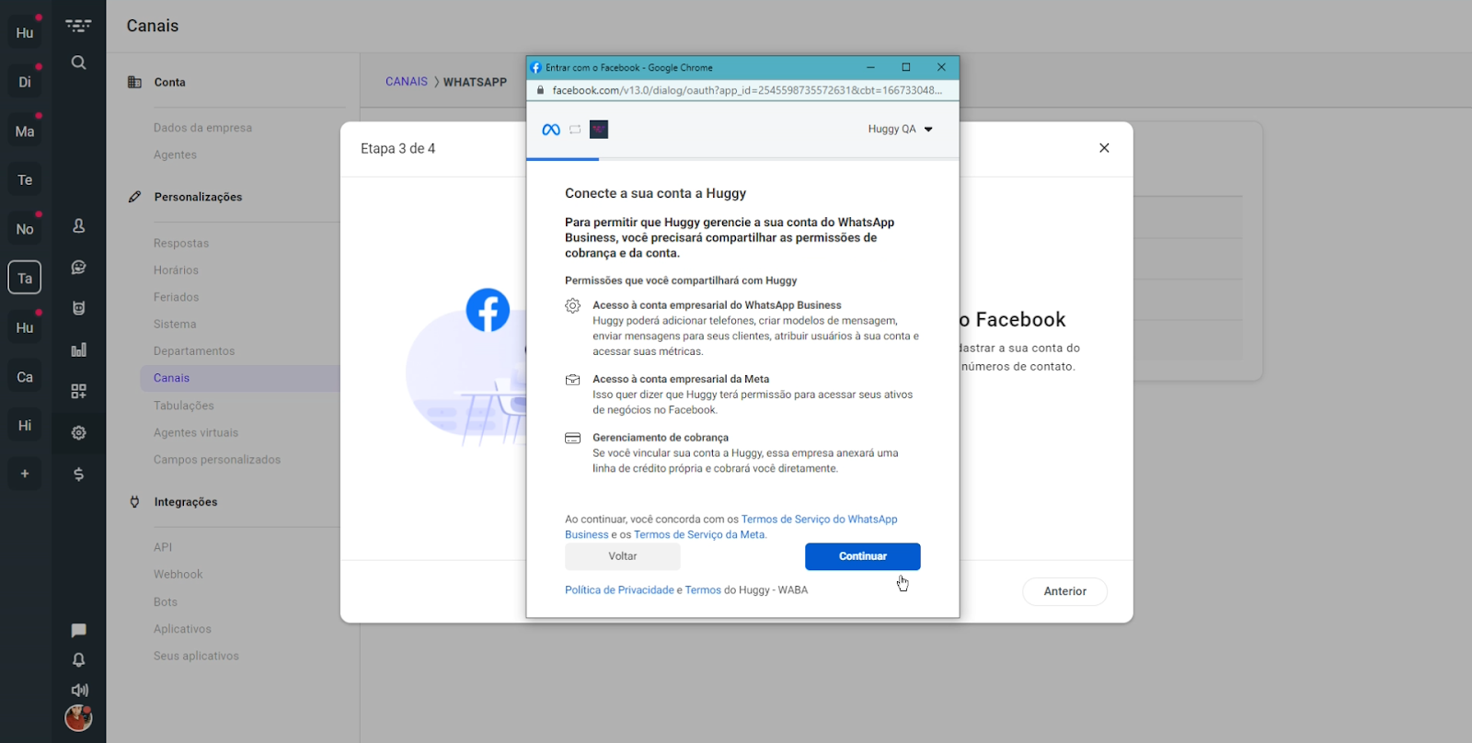Image resolution: width=1472 pixels, height=743 pixels.
Task: Select the Canais menu item
Action: tap(240, 378)
